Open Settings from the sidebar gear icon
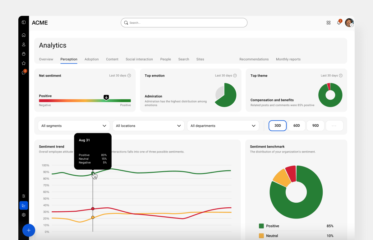 (x=24, y=215)
